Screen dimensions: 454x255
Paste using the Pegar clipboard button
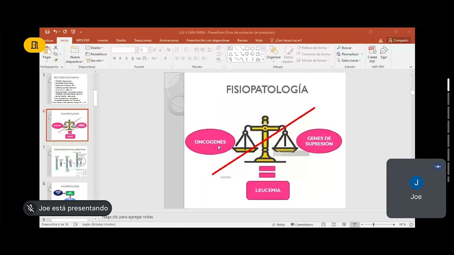pyautogui.click(x=47, y=54)
